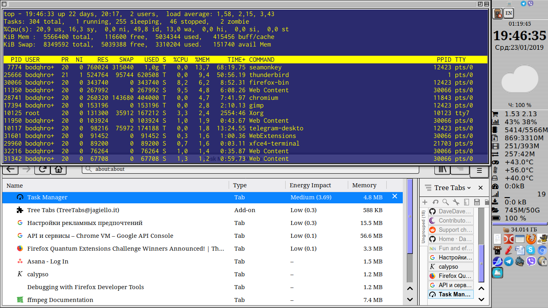This screenshot has width=548, height=308.
Task: Open Tree Tabs wrench options
Action: point(456,202)
